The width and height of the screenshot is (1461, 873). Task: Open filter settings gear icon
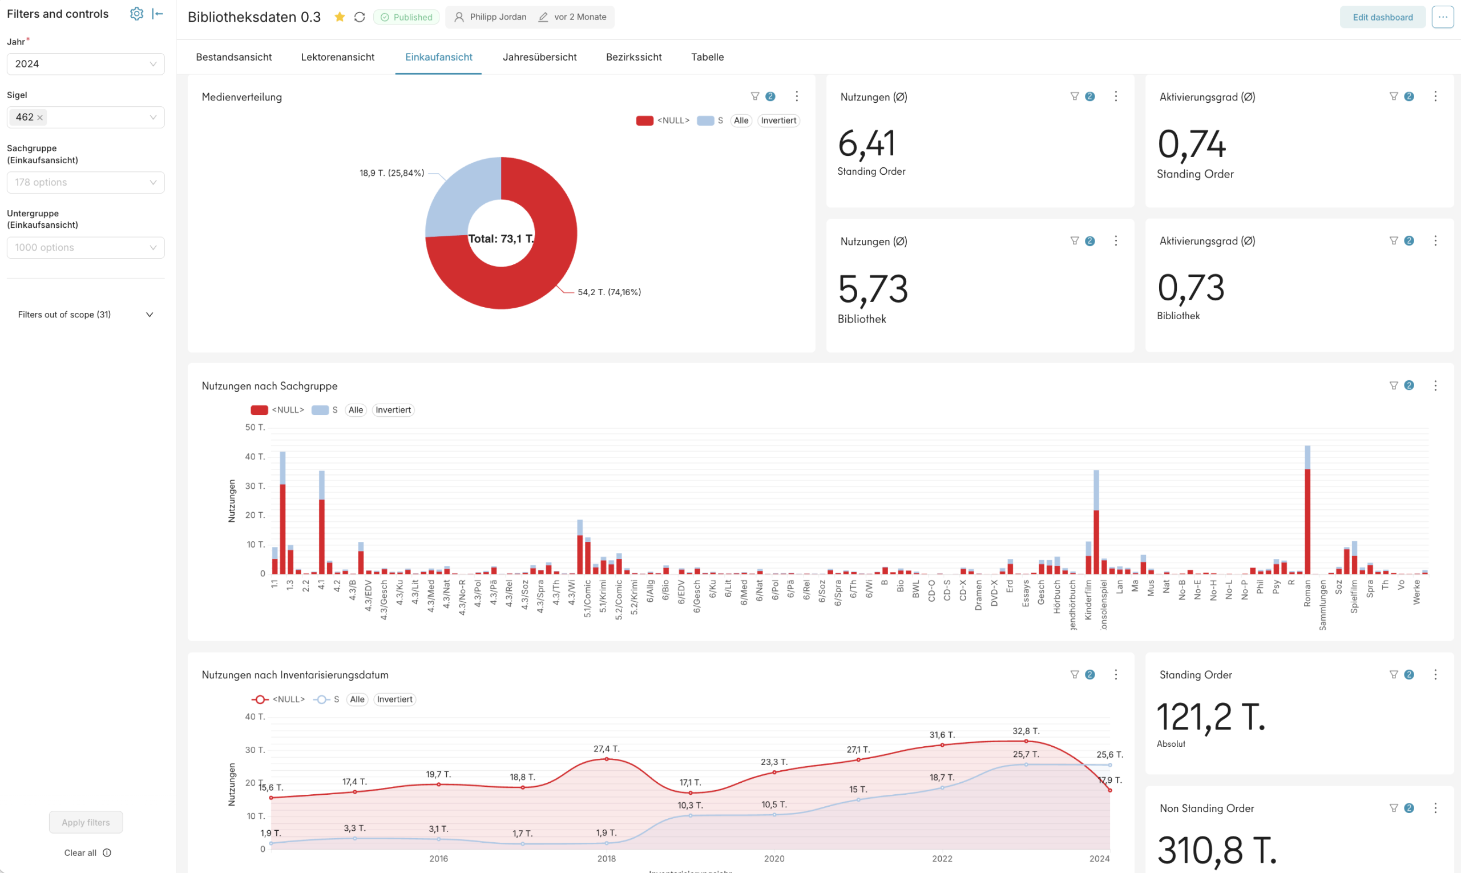pos(136,14)
